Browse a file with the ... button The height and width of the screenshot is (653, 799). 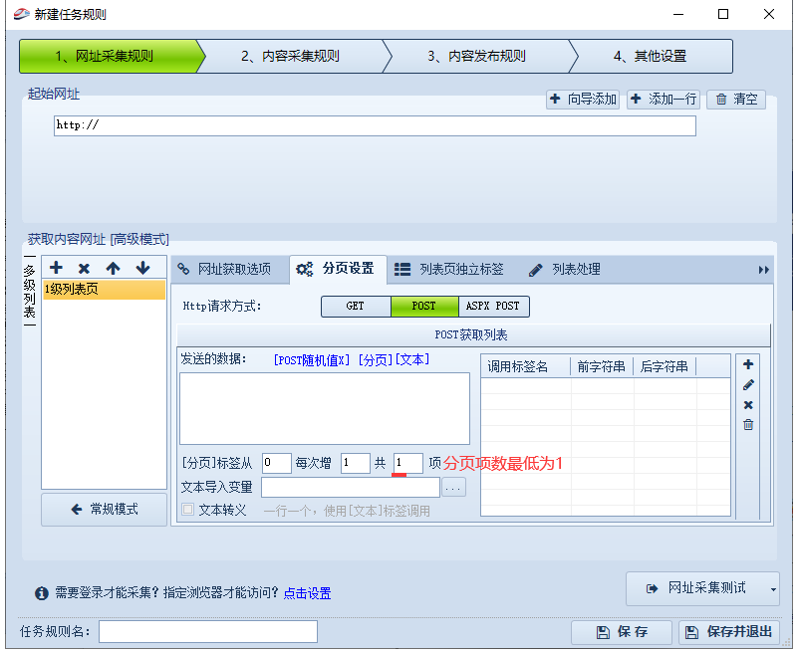(454, 488)
